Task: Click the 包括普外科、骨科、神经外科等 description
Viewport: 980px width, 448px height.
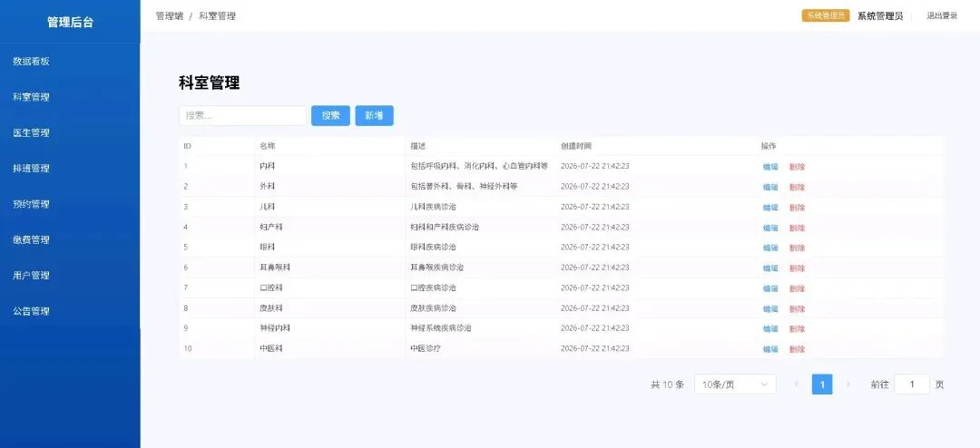Action: coord(464,186)
